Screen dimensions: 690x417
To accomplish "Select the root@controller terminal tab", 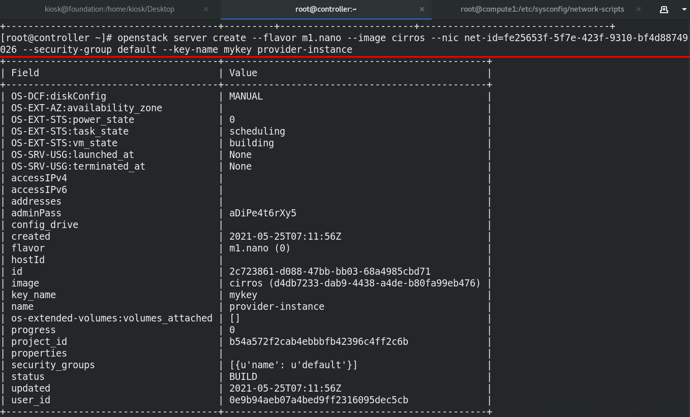I will [x=325, y=9].
